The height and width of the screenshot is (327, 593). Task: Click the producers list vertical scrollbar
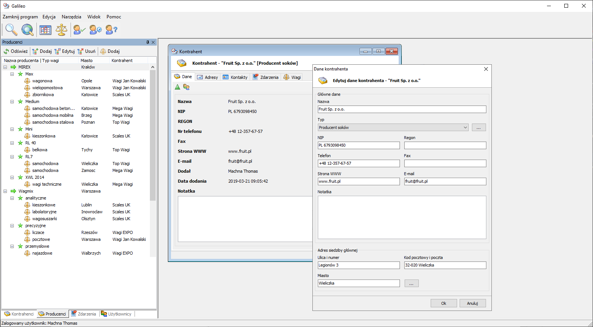153,134
